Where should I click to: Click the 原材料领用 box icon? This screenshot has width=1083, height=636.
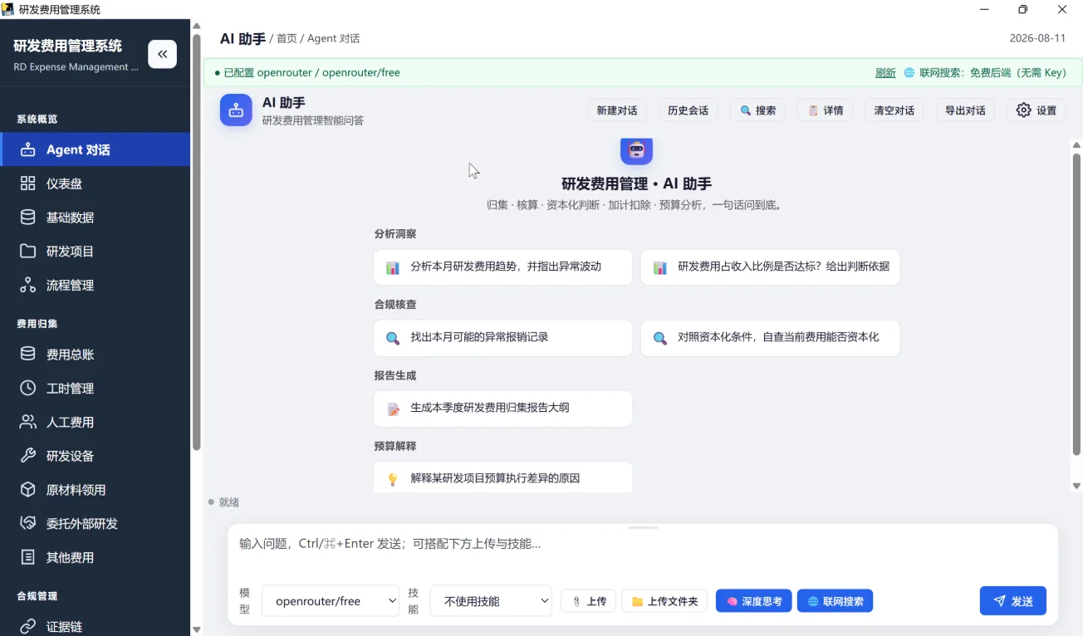(28, 490)
